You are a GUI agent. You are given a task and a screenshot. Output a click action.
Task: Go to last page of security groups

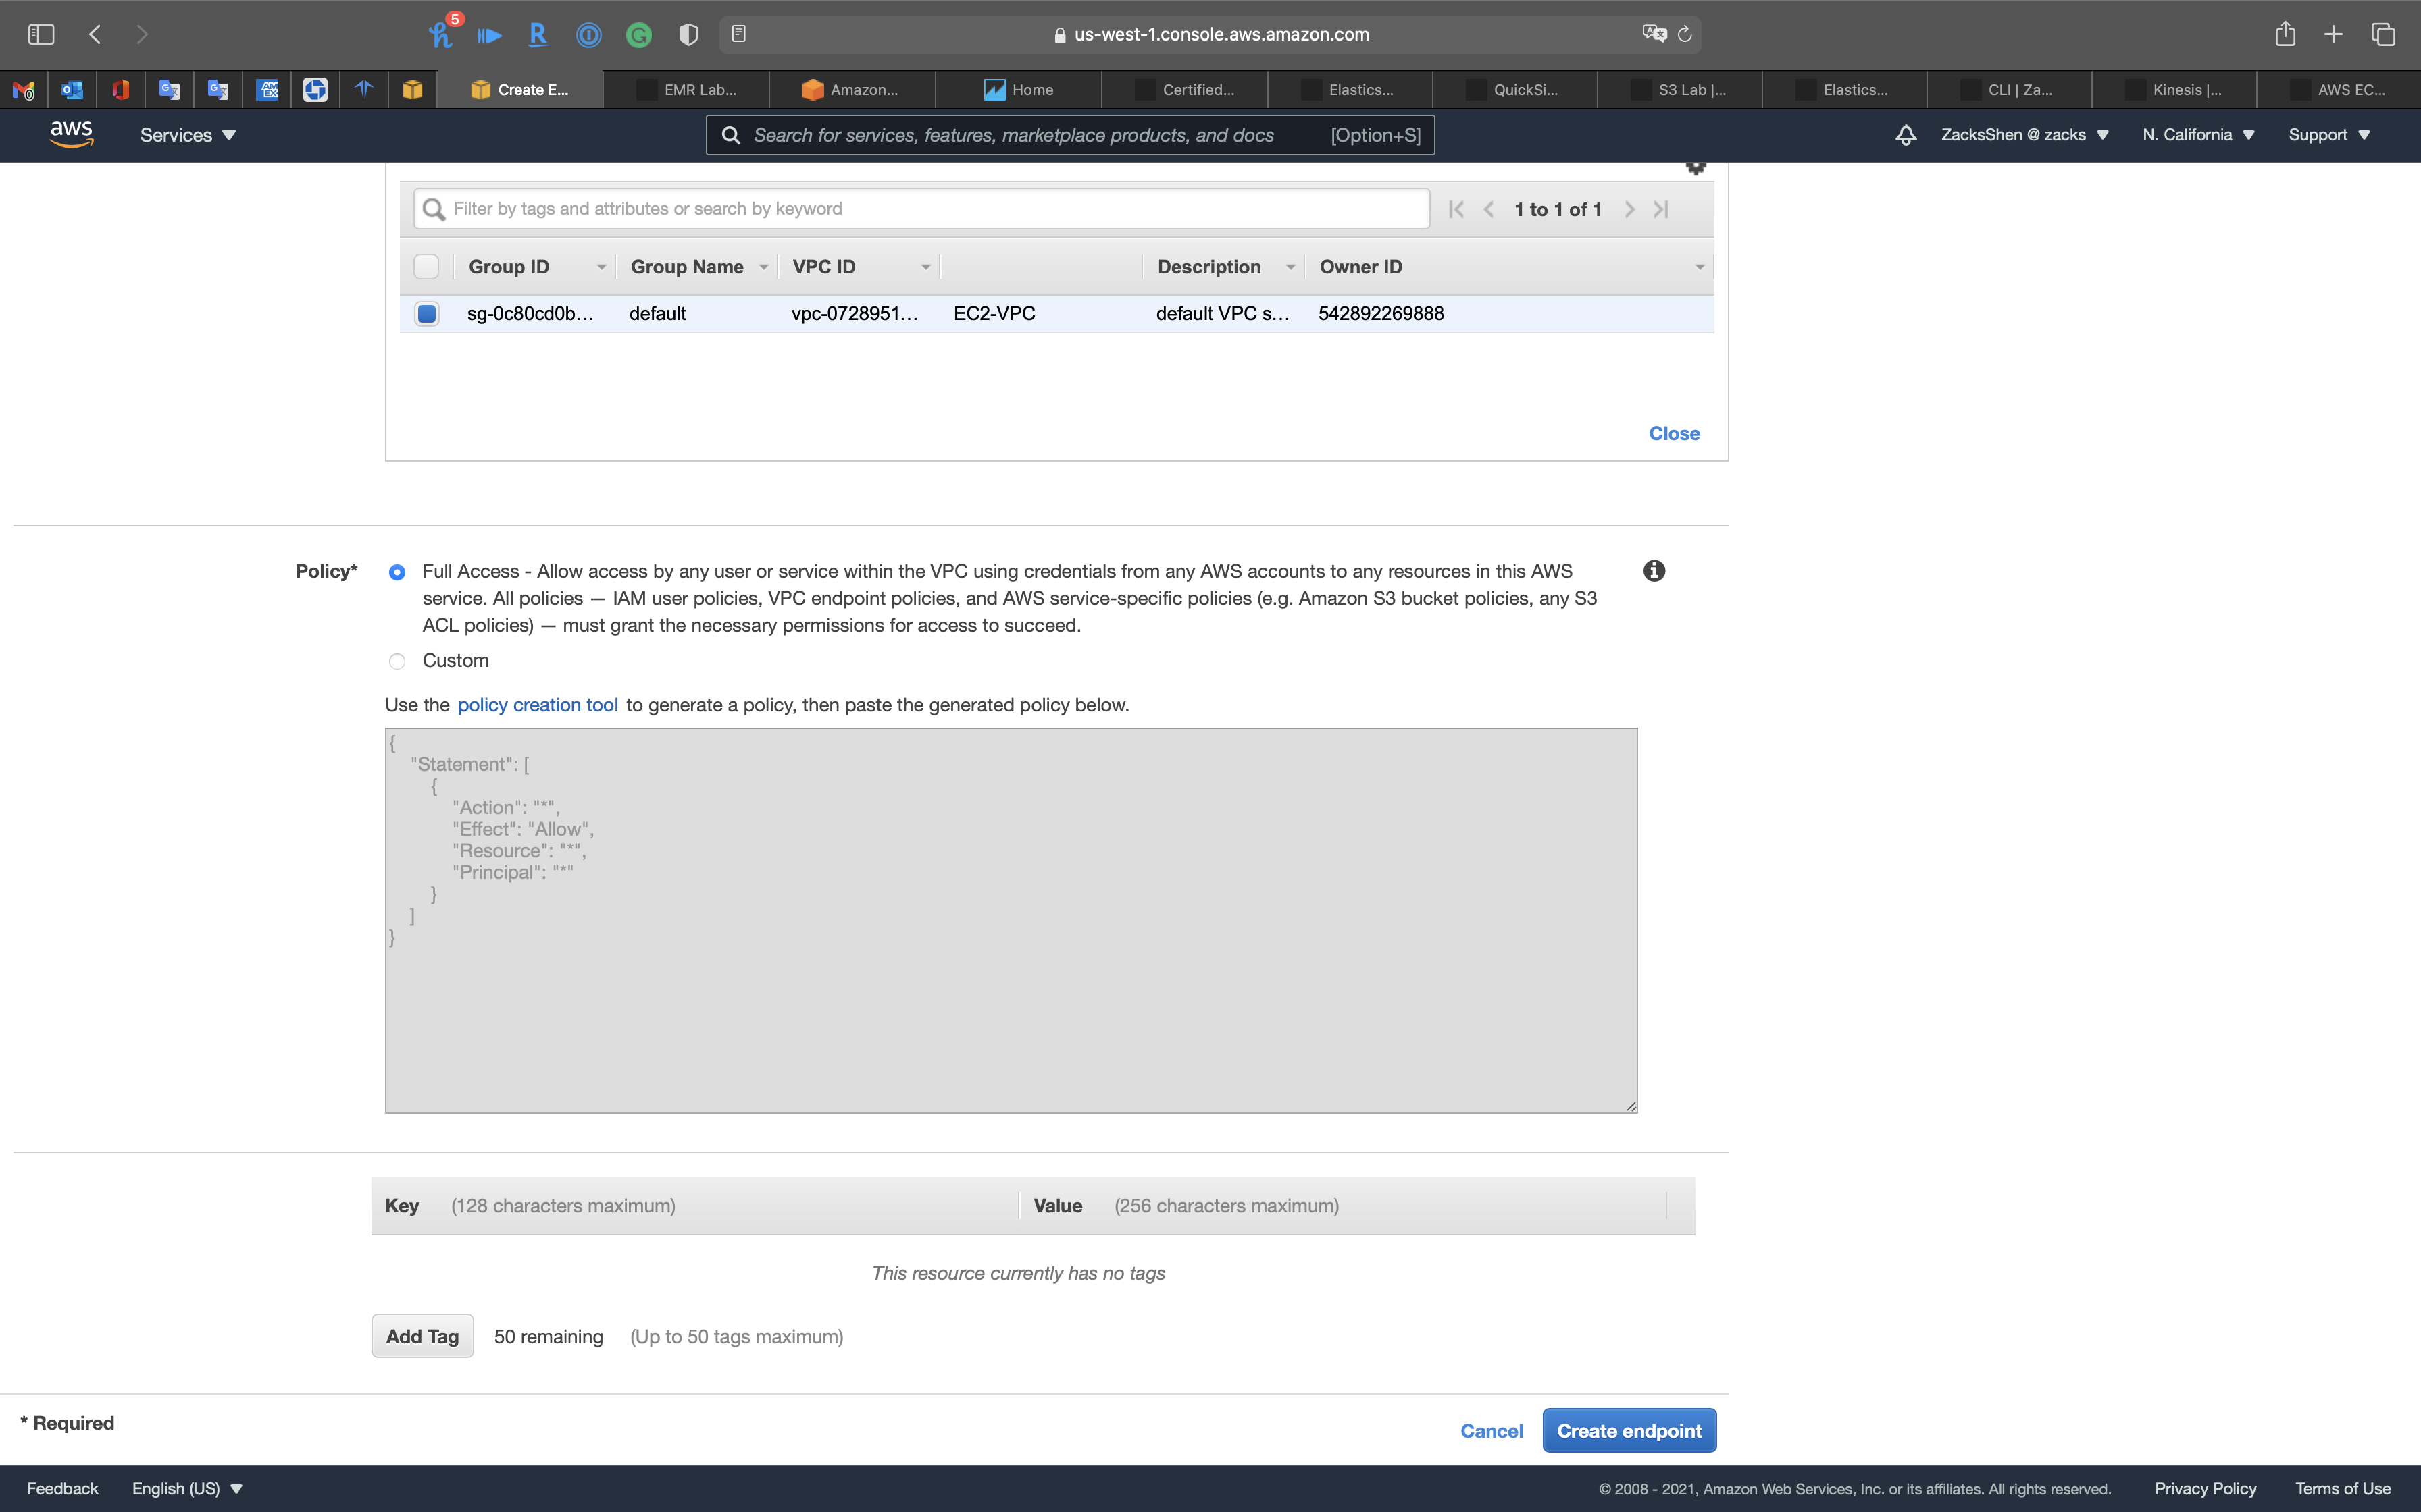click(1662, 209)
